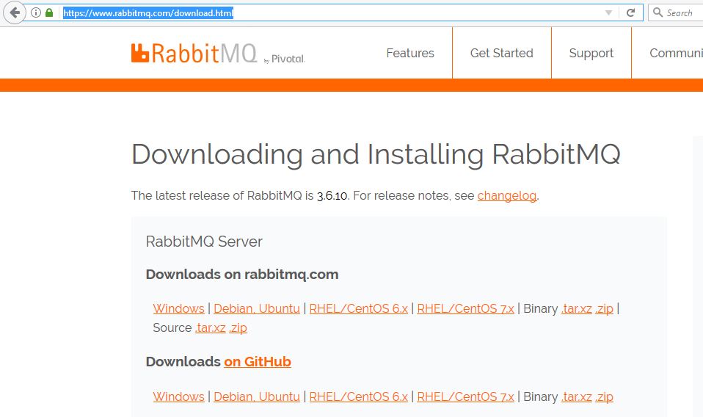Download Binary .tar.xz from GitHub

(x=577, y=397)
